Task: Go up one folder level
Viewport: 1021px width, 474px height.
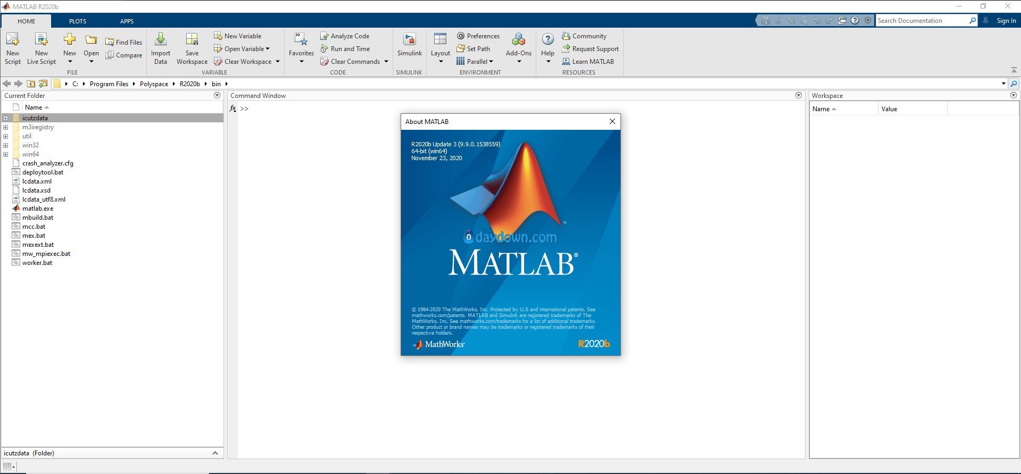Action: 31,84
